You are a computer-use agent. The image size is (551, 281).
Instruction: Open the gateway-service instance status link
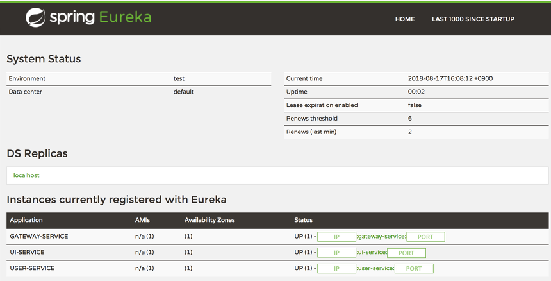click(x=381, y=236)
